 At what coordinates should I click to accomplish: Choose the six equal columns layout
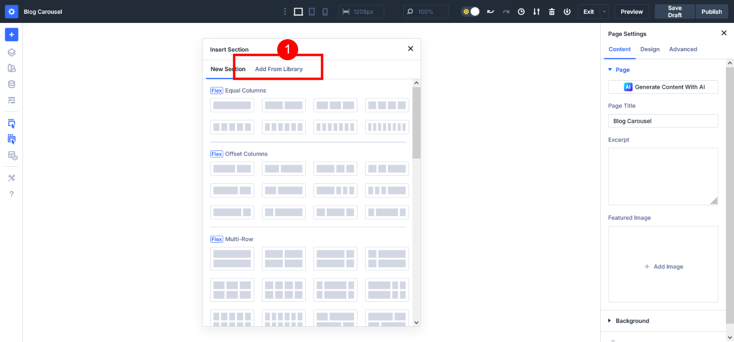pyautogui.click(x=284, y=127)
